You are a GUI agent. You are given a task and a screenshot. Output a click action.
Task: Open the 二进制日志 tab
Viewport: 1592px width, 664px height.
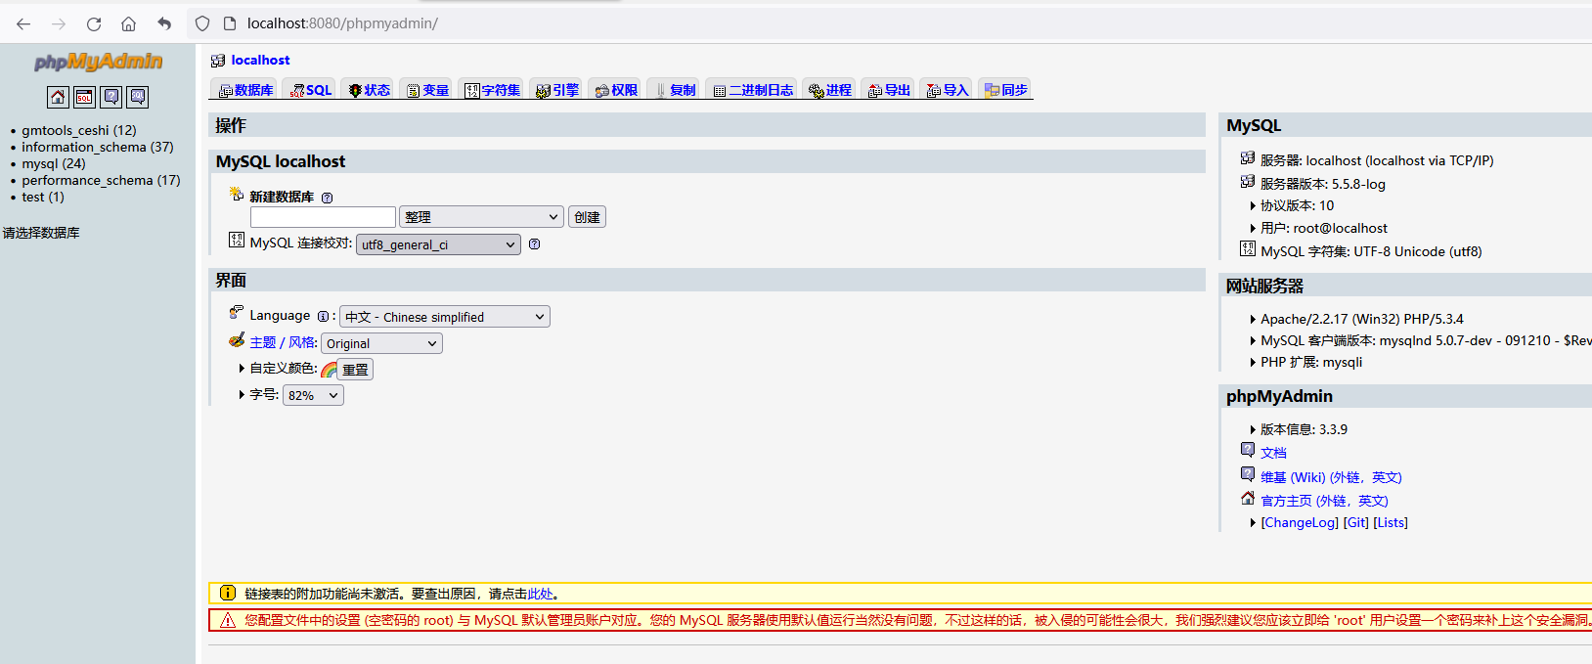pos(751,90)
